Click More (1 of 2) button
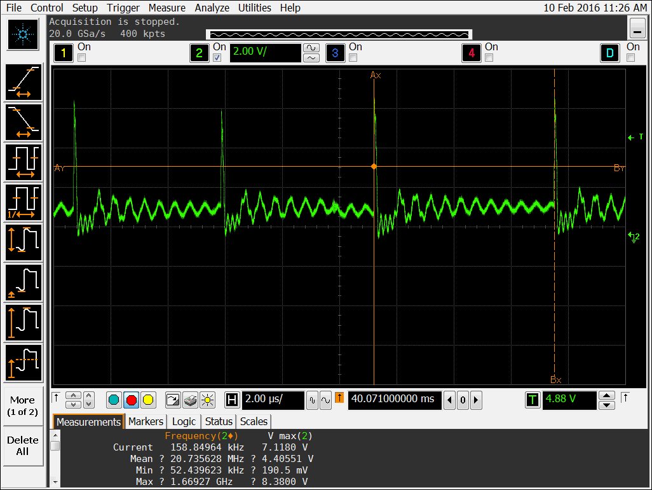 click(x=22, y=406)
